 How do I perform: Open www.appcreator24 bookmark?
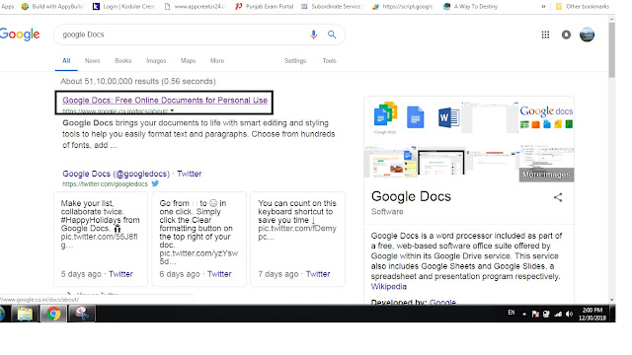196,7
